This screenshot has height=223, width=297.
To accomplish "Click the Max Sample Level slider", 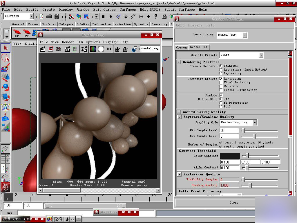I will [x=260, y=136].
